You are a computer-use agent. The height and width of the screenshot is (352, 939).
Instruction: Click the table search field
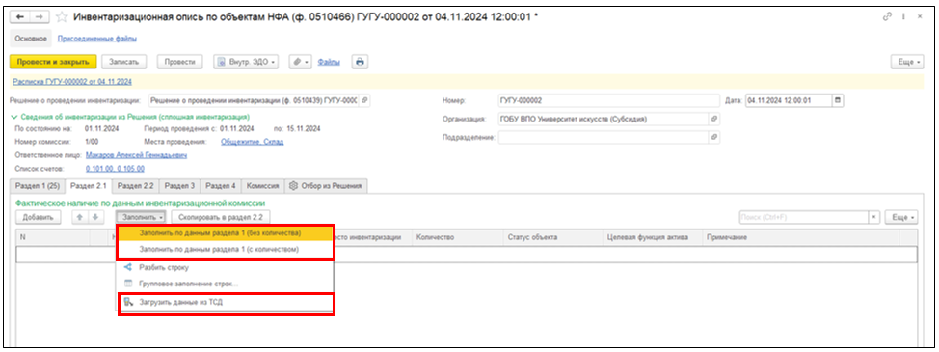pyautogui.click(x=803, y=218)
